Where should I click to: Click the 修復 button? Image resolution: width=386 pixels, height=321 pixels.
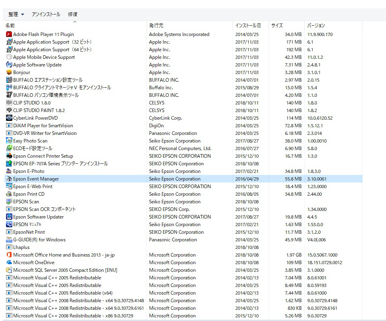[73, 14]
